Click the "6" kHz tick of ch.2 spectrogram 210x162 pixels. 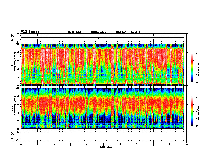click(19, 105)
